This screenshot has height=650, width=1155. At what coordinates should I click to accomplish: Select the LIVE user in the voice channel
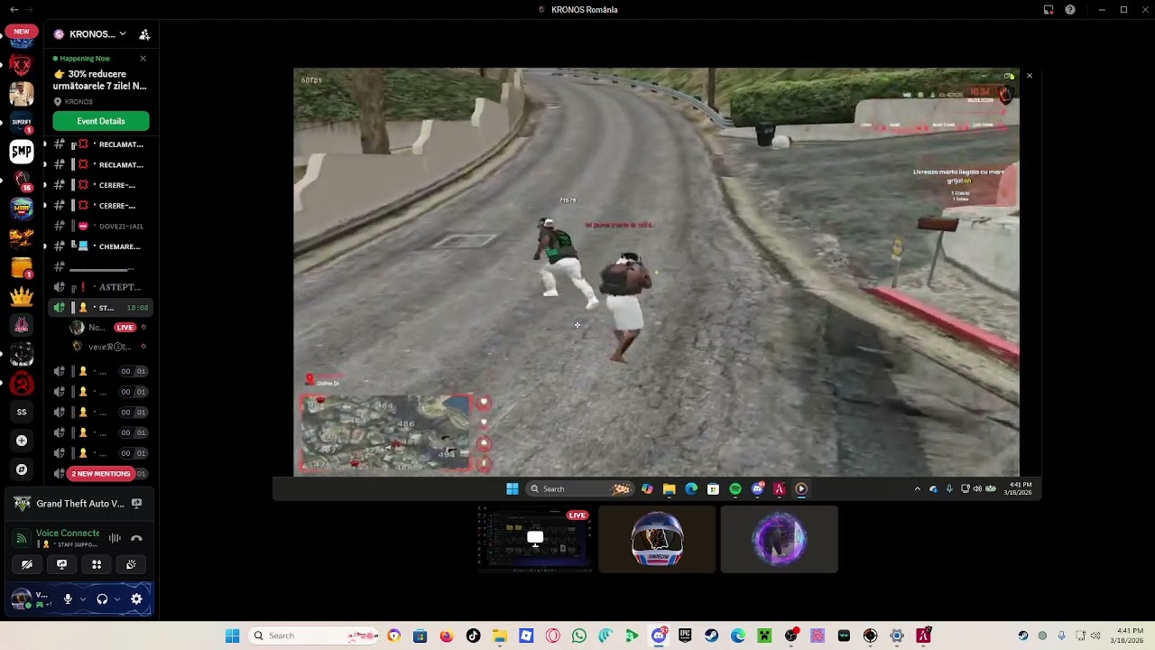tap(106, 328)
